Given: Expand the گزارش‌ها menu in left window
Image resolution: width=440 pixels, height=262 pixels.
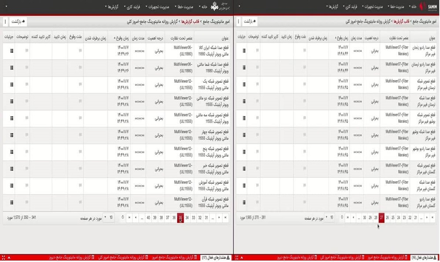Looking at the screenshot, I should click(112, 7).
